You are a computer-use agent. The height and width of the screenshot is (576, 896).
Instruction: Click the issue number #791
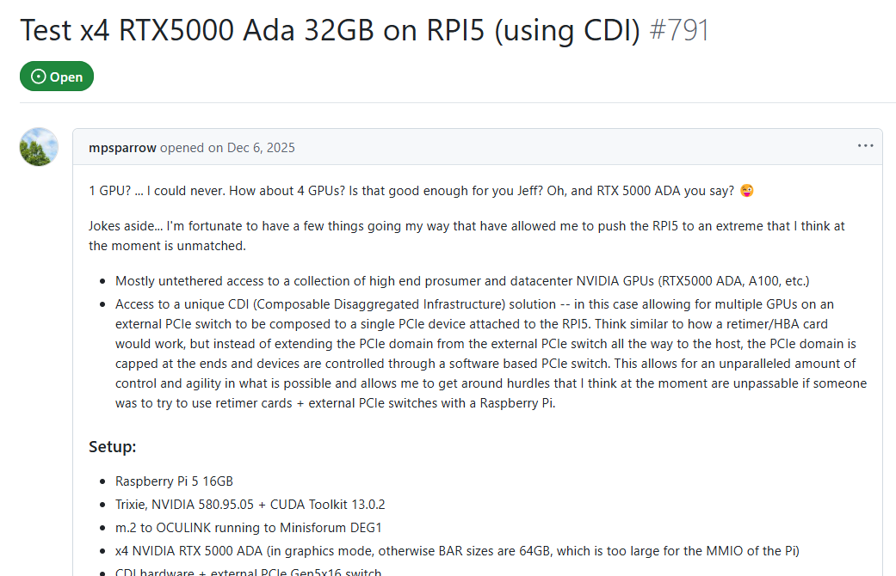point(679,30)
